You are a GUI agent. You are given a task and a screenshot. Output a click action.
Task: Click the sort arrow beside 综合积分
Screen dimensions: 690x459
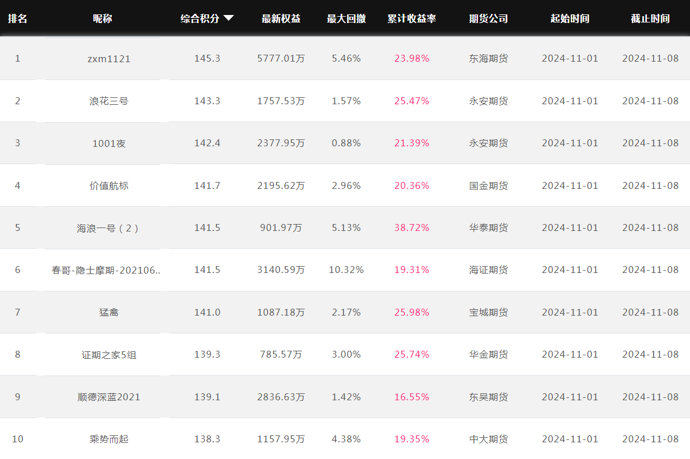click(228, 18)
